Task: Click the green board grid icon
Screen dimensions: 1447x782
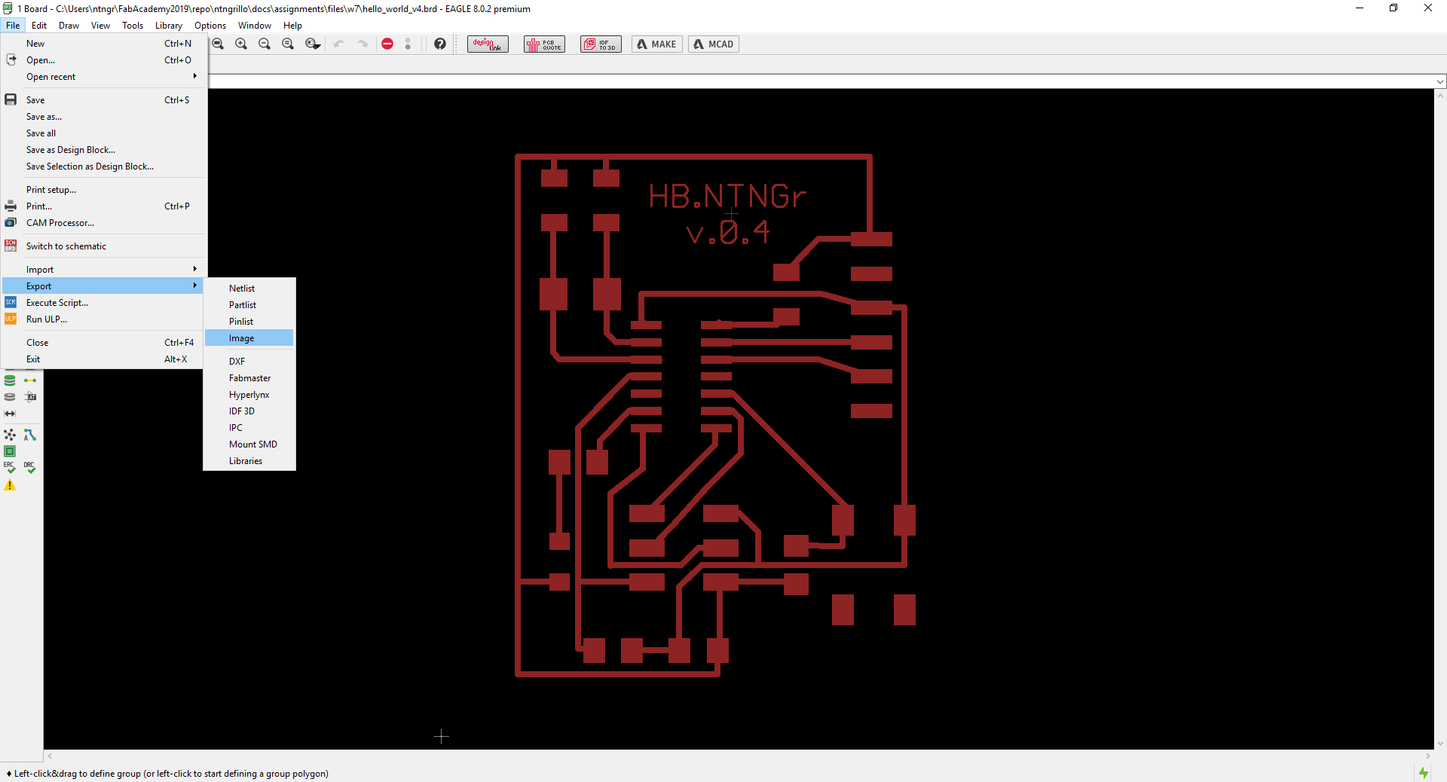Action: coord(10,451)
